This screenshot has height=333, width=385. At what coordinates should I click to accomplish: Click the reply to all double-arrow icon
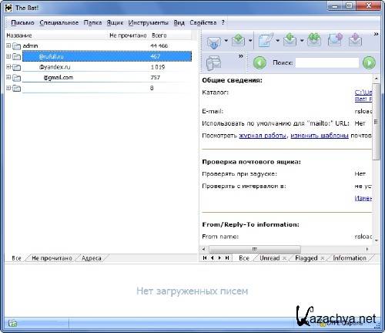click(x=314, y=40)
